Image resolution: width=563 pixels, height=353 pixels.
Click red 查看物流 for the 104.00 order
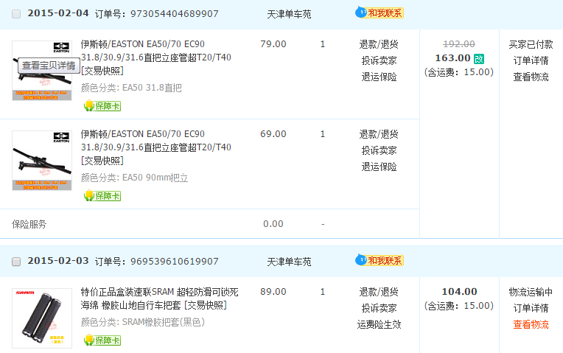(x=531, y=324)
